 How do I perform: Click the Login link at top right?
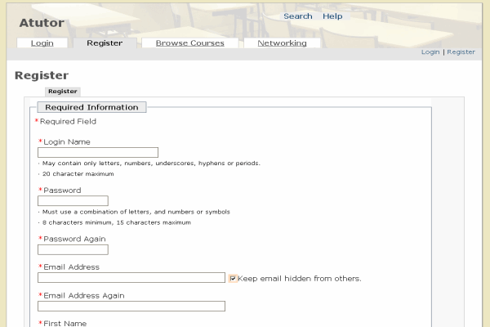pyautogui.click(x=430, y=52)
